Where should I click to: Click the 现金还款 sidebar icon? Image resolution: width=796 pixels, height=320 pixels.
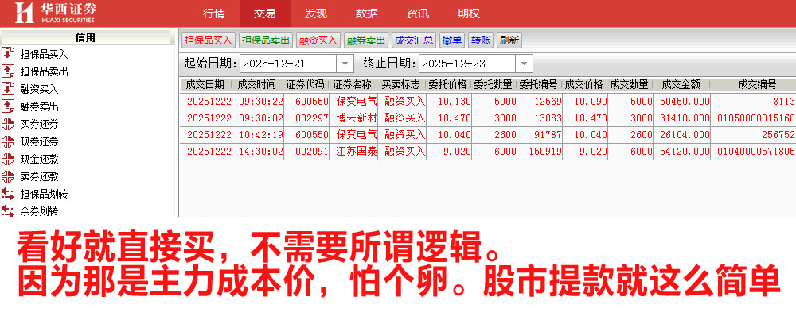[8, 159]
